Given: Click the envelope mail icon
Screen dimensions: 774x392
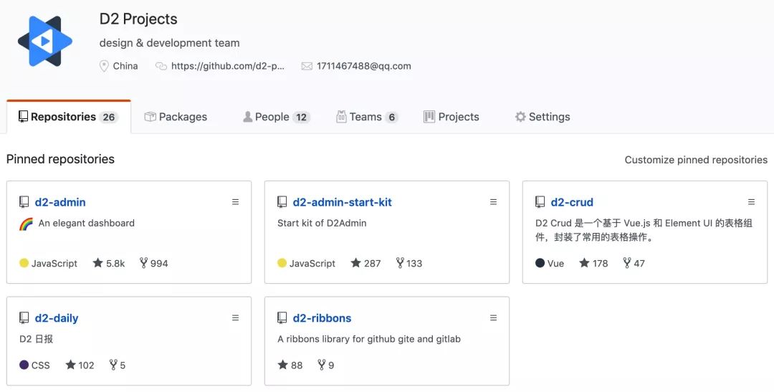Looking at the screenshot, I should (x=307, y=66).
